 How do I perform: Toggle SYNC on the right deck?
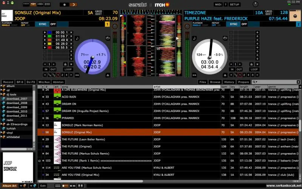coord(234,24)
